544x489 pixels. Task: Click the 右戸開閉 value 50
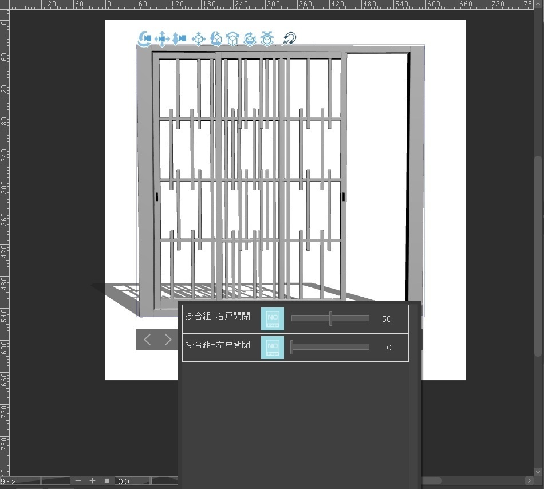(x=387, y=319)
